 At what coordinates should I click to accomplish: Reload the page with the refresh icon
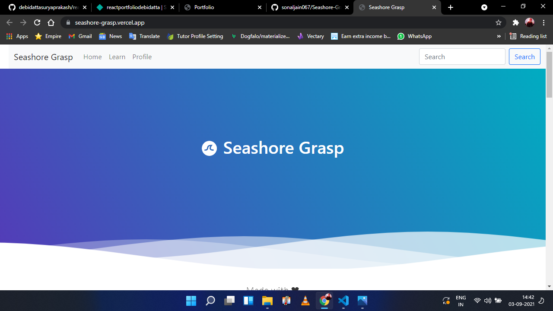(x=37, y=22)
